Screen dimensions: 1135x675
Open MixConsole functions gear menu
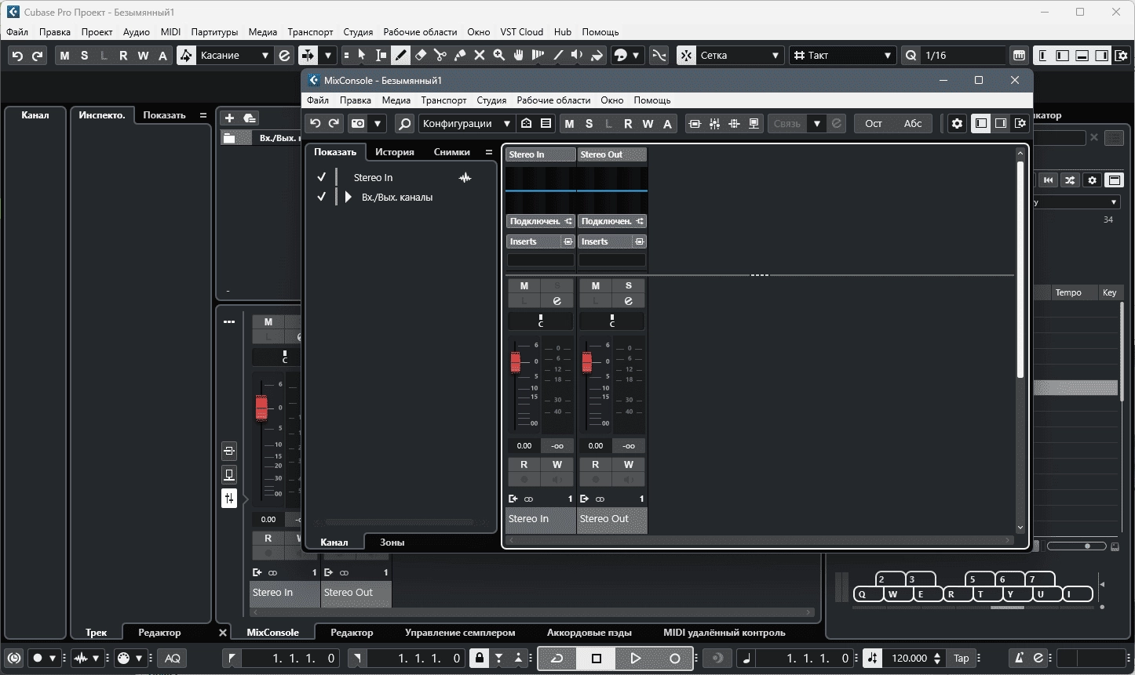(957, 123)
